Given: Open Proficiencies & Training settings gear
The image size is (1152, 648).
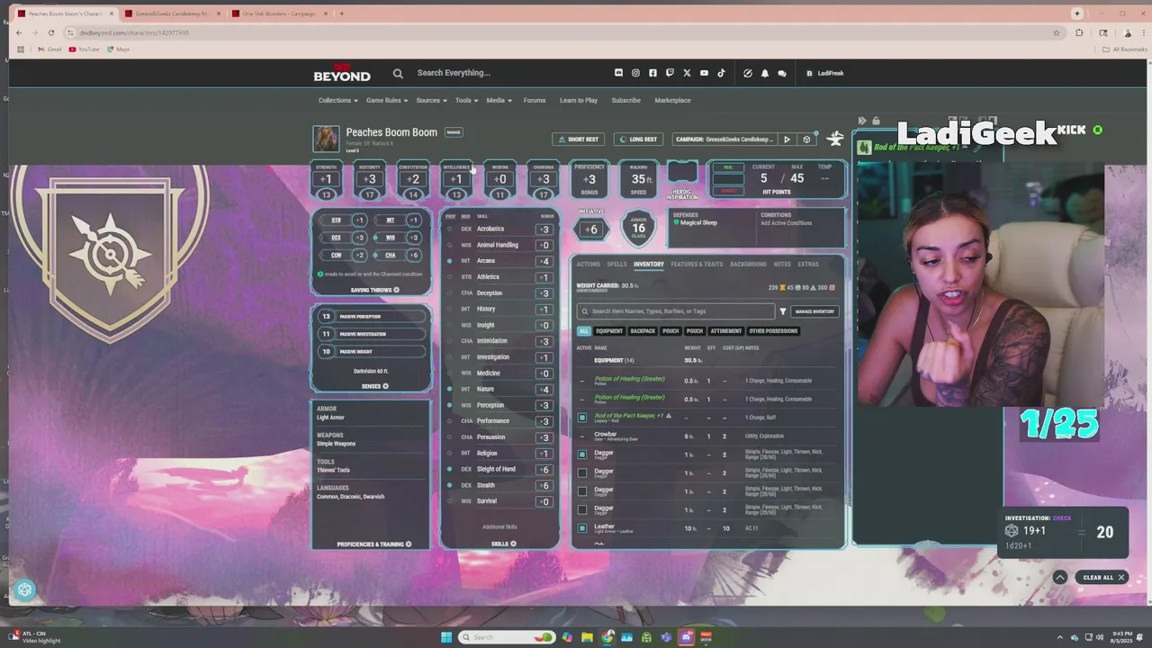Looking at the screenshot, I should (x=409, y=544).
